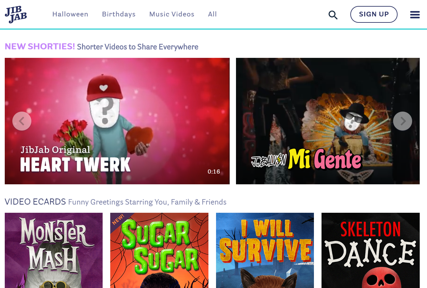Viewport: 427px width, 288px height.
Task: Open the Skeleton Dance ecard
Action: click(x=370, y=250)
